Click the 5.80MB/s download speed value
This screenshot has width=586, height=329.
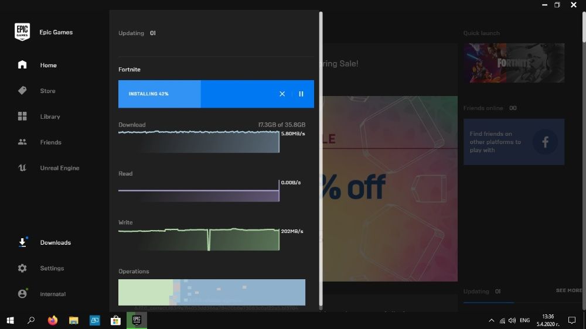[x=293, y=133]
